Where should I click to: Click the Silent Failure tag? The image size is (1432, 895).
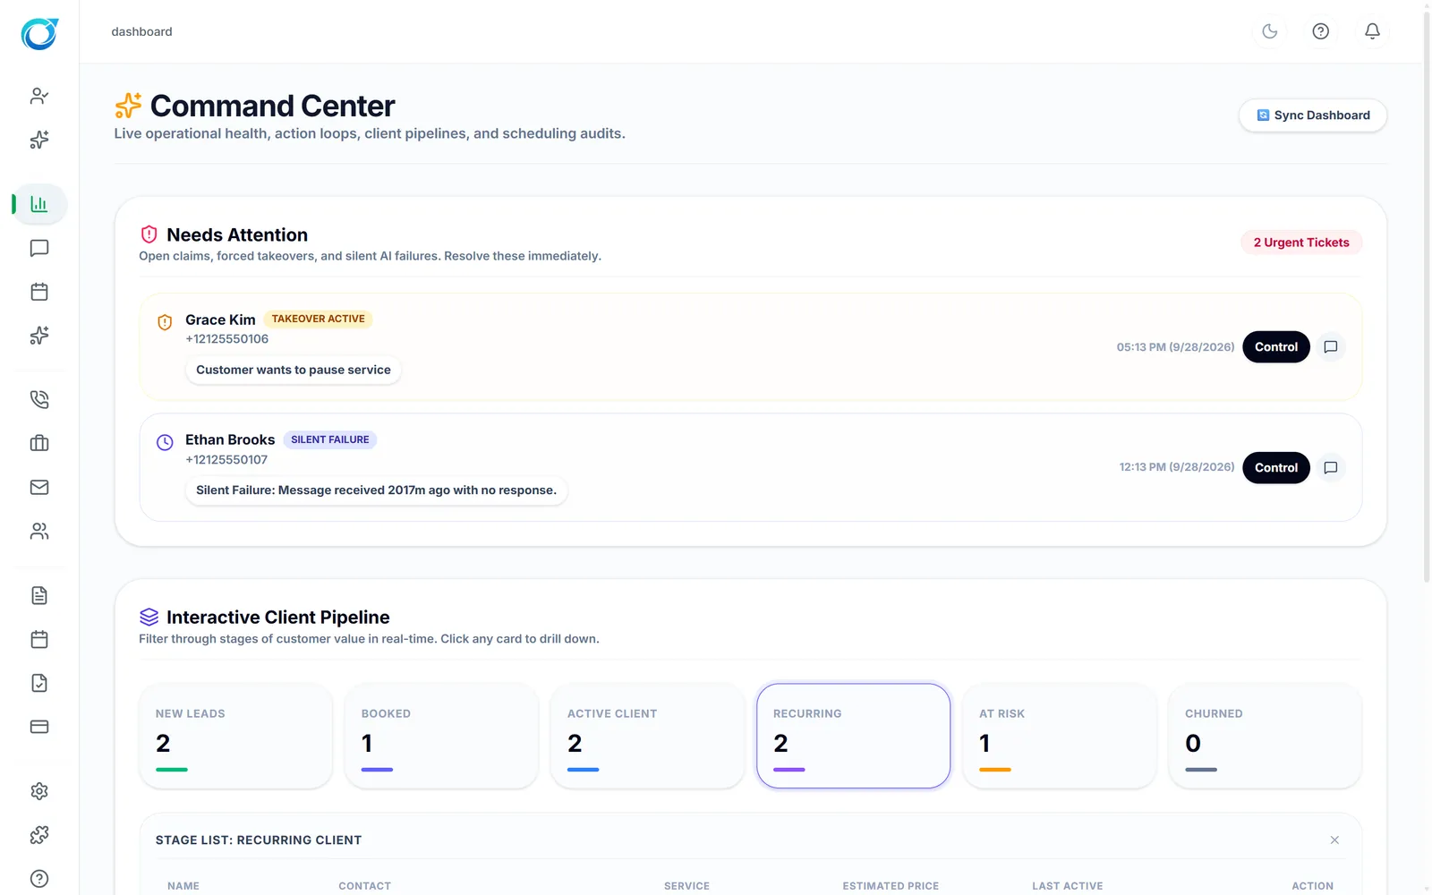click(x=330, y=439)
